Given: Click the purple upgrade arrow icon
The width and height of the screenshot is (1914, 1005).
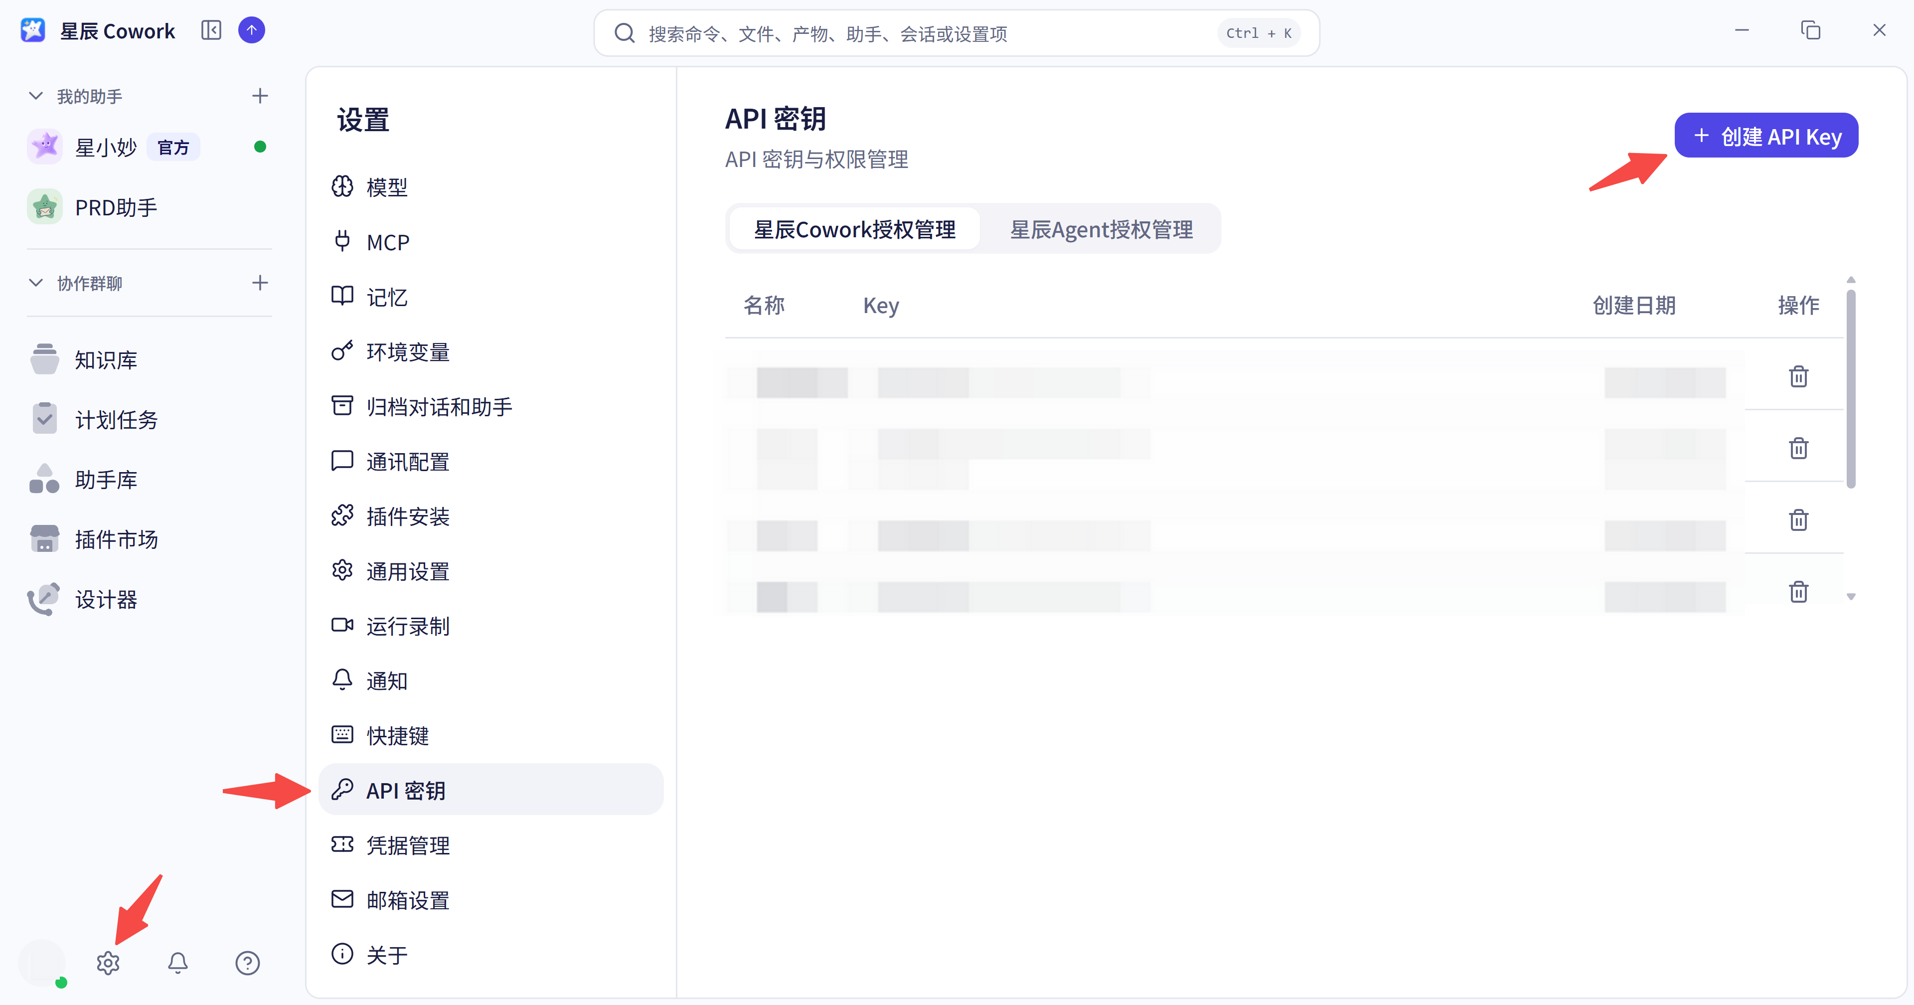Looking at the screenshot, I should (252, 30).
